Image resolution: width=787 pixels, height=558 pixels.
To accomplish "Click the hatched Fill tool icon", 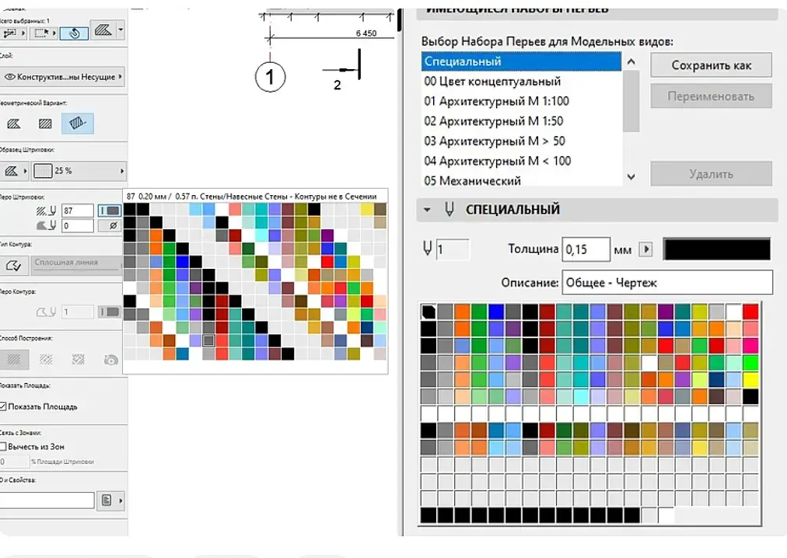I will [103, 30].
